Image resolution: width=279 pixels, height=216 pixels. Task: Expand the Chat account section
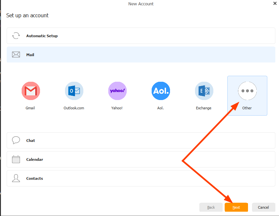[141, 141]
